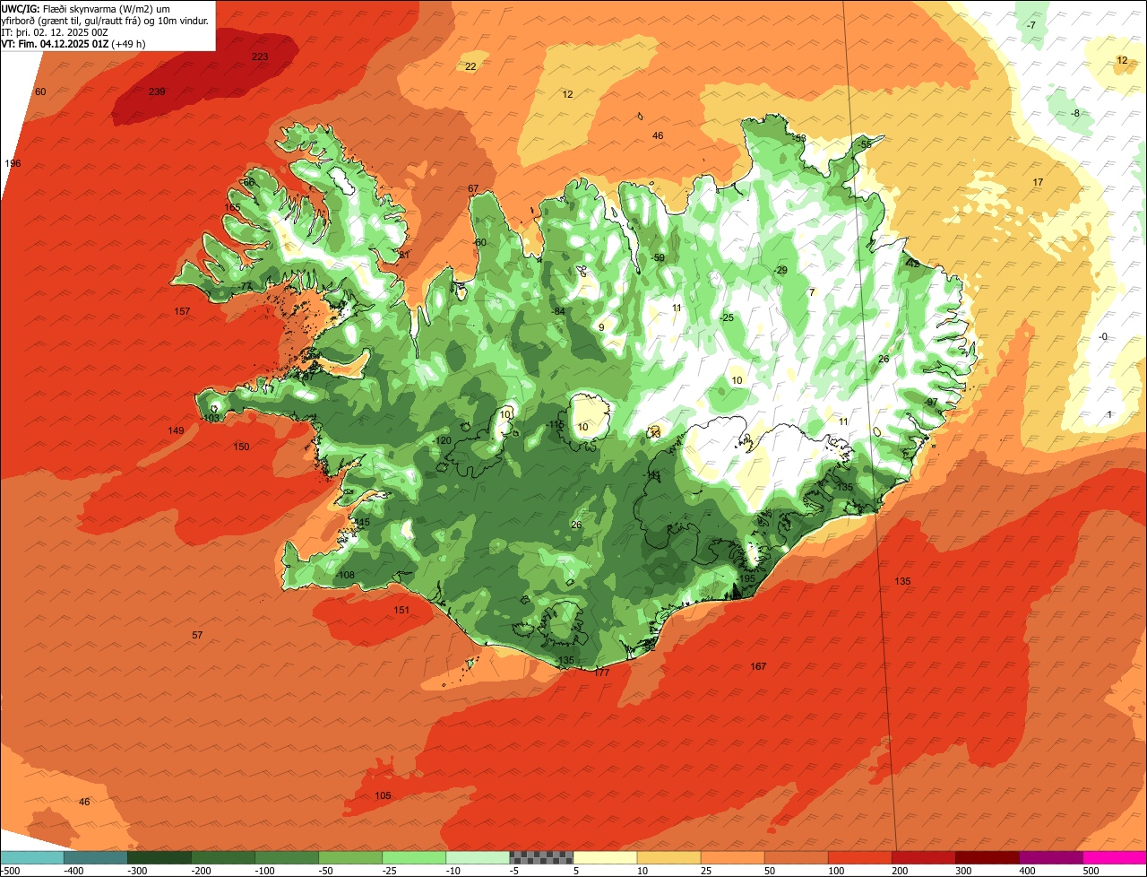Viewport: 1147px width, 877px height.
Task: Select the dark red 300 to 400 swatch
Action: [x=987, y=858]
